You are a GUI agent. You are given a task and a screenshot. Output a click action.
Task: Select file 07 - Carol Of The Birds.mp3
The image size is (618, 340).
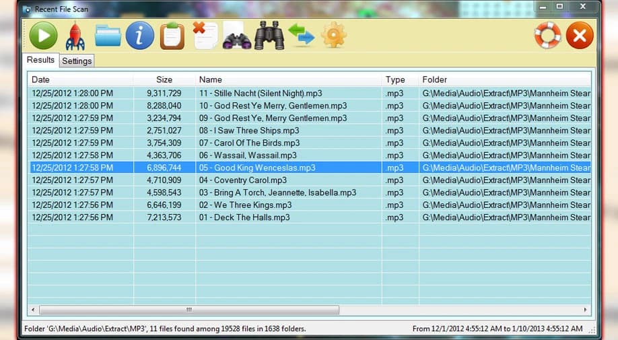(x=249, y=143)
